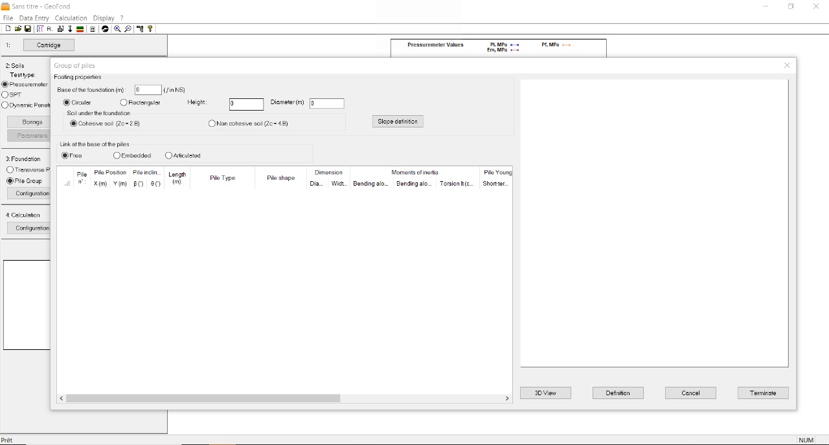
Task: Open the File menu
Action: coord(8,18)
